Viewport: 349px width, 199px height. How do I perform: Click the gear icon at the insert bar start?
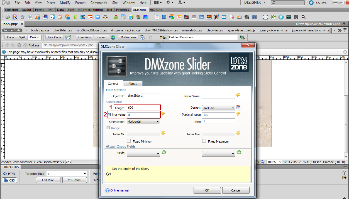[x=8, y=17]
